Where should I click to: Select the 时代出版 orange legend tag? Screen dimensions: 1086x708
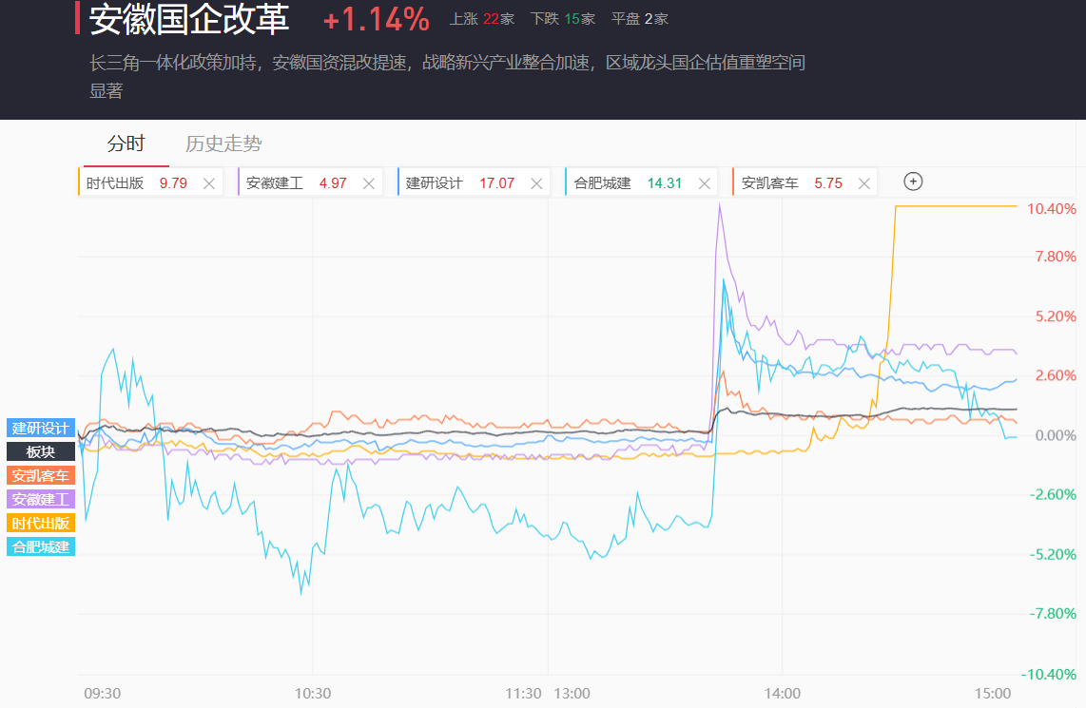click(41, 523)
